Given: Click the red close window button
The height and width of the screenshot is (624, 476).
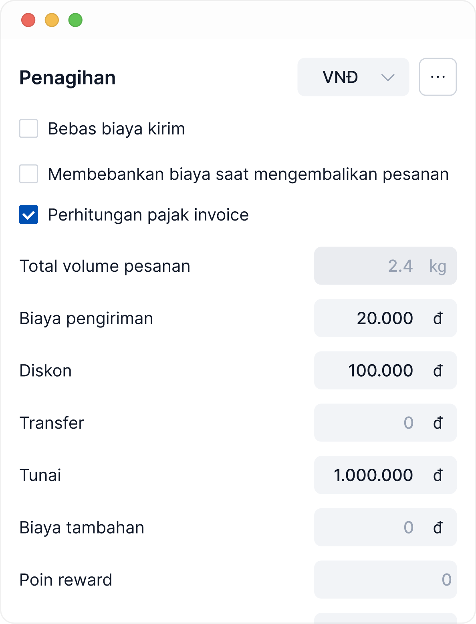Looking at the screenshot, I should [x=28, y=20].
